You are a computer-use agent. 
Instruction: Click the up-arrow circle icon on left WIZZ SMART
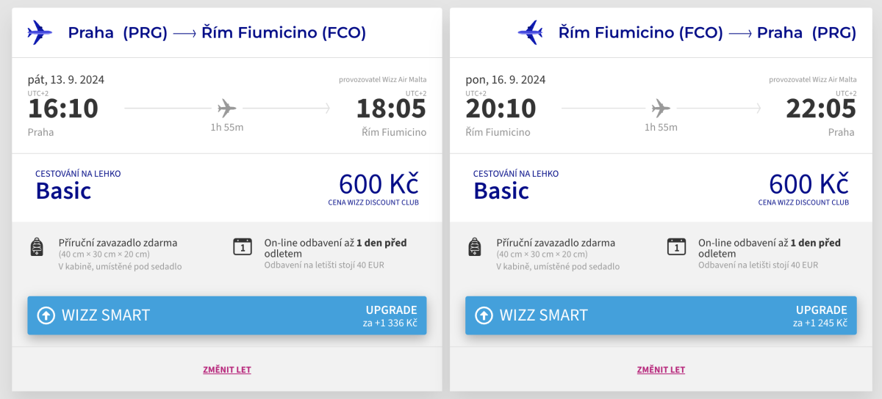click(46, 315)
